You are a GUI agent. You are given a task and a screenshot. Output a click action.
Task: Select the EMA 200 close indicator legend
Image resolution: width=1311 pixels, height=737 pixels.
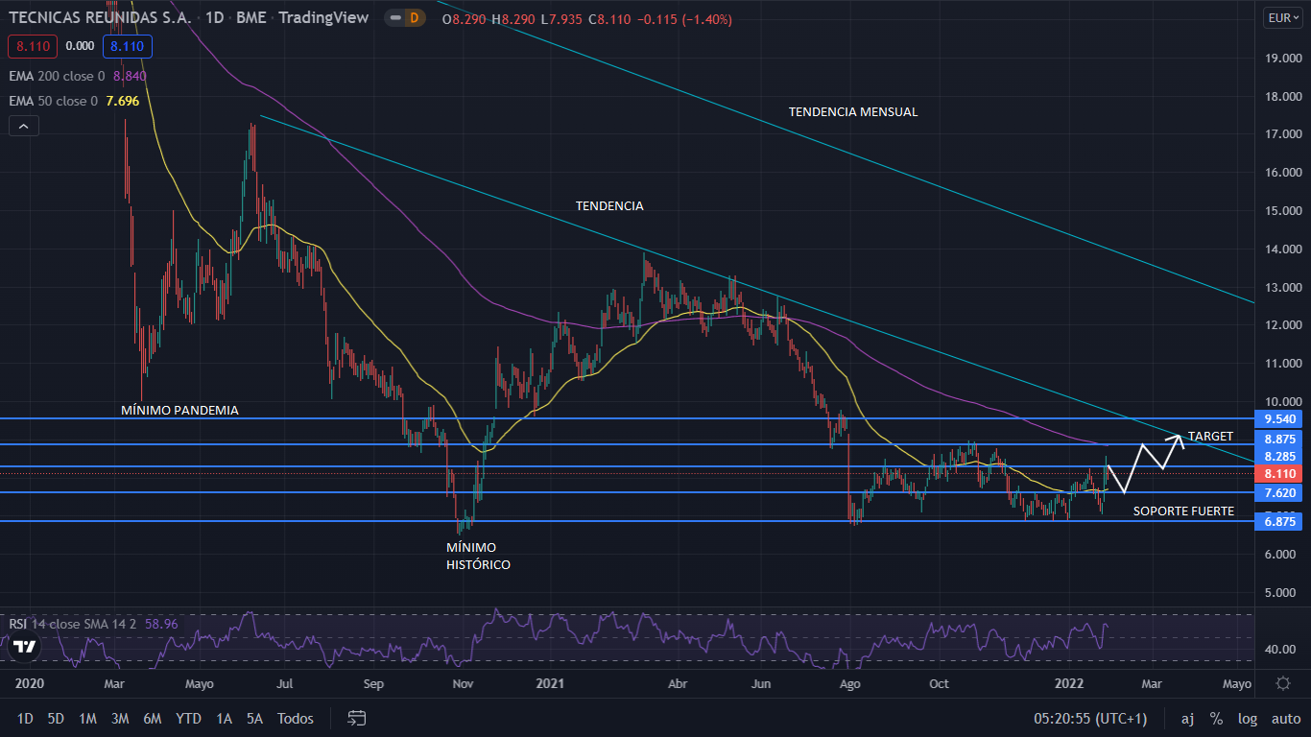pyautogui.click(x=58, y=76)
